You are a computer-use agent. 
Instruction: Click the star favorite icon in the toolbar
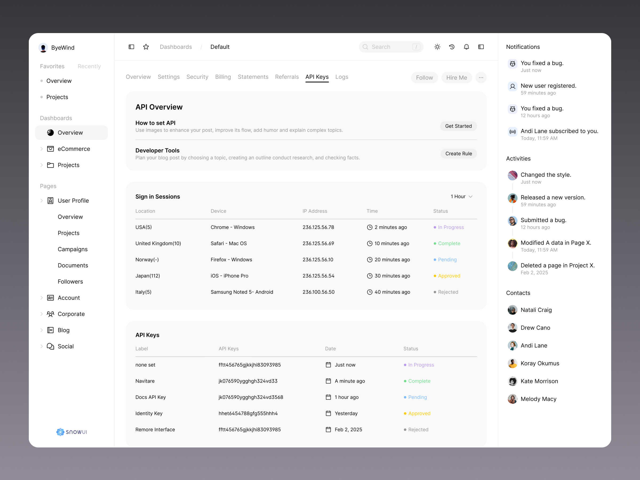pyautogui.click(x=146, y=47)
